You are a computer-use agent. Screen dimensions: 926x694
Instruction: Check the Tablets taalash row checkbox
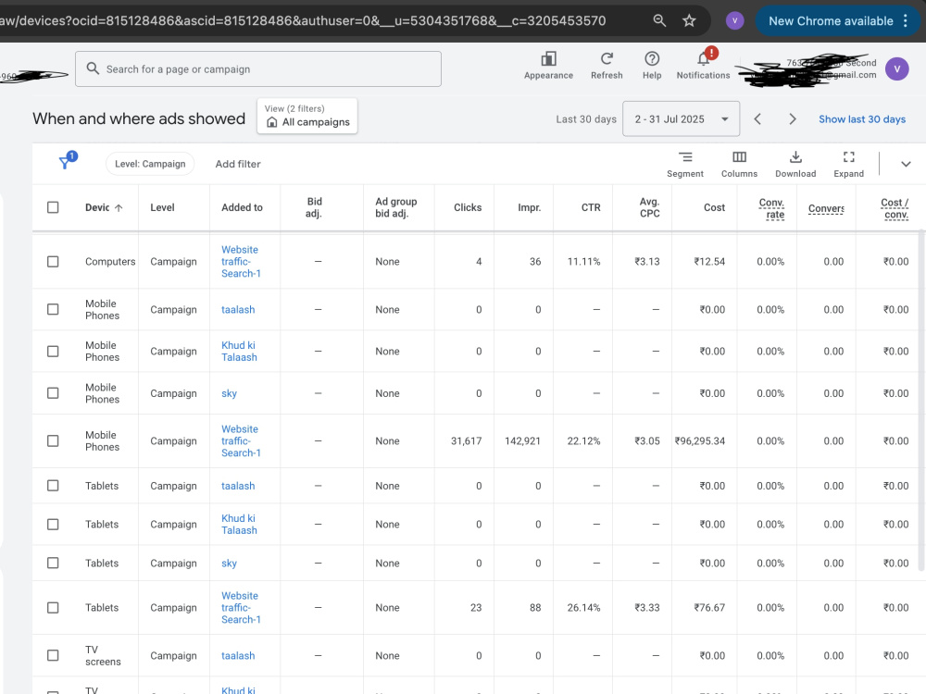(53, 486)
